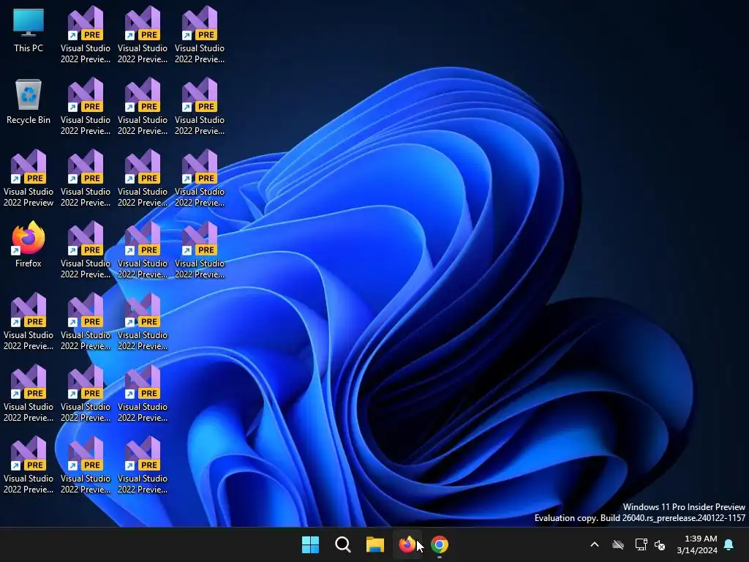Select Visual Studio shortcut immediately right of Recycle Bin
Screen dimensions: 749x562
pyautogui.click(x=86, y=106)
